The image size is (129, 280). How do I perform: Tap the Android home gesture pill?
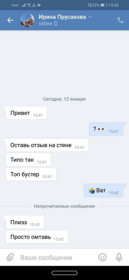(64, 273)
